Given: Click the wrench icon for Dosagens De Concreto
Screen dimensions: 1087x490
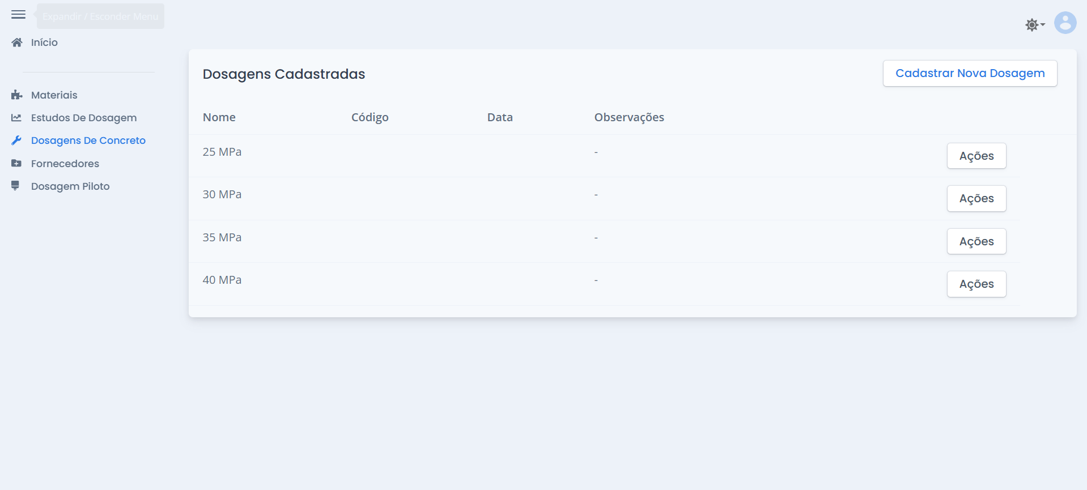Looking at the screenshot, I should coord(16,140).
